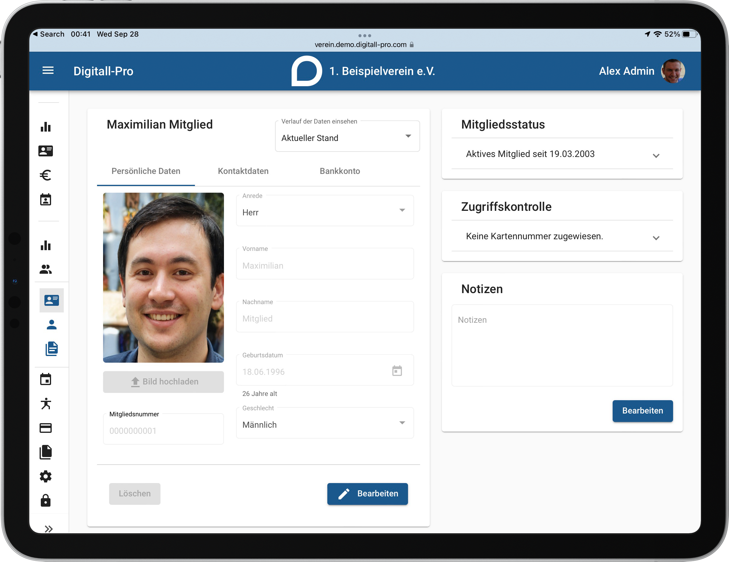Open the Anrede Herr dropdown
Image resolution: width=729 pixels, height=562 pixels.
tap(325, 211)
